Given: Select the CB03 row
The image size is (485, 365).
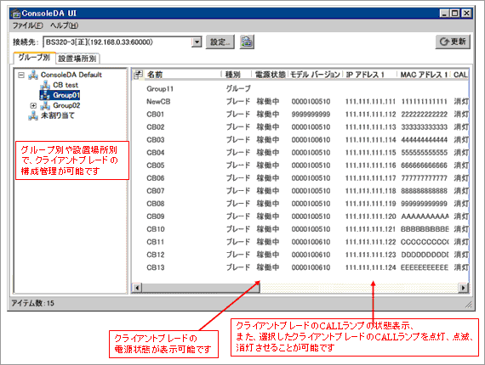Looking at the screenshot, I should [x=300, y=140].
